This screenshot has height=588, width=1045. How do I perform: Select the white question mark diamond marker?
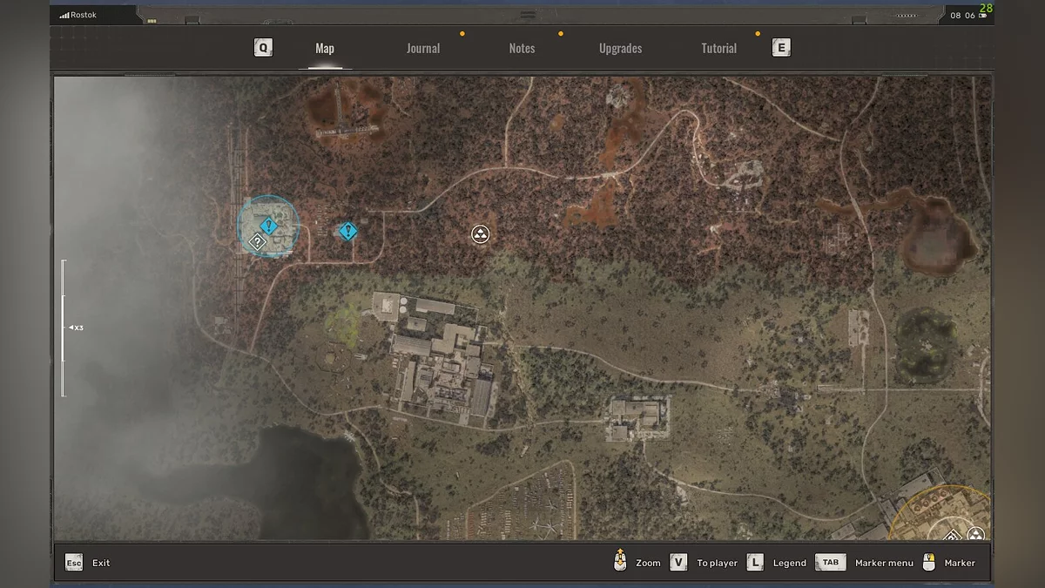(x=257, y=242)
